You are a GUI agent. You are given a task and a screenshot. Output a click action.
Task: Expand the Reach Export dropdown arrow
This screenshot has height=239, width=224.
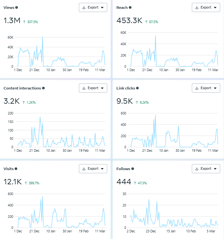pos(215,8)
